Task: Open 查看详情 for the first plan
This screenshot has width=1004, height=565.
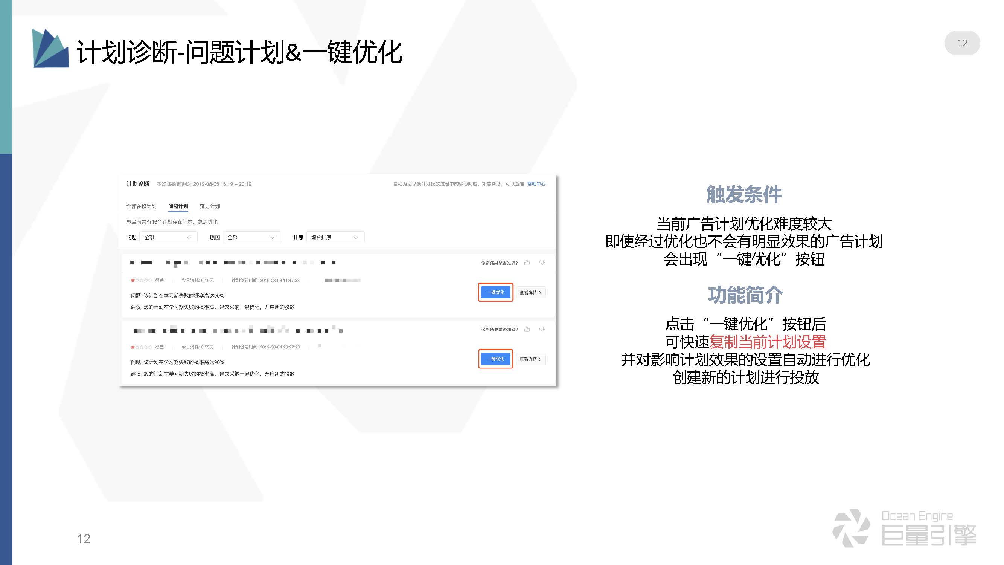Action: click(x=530, y=292)
